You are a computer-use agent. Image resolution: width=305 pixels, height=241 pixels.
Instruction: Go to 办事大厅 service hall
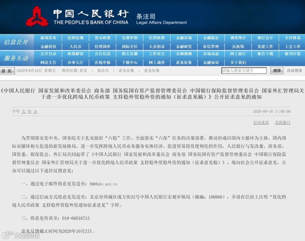tap(75, 63)
